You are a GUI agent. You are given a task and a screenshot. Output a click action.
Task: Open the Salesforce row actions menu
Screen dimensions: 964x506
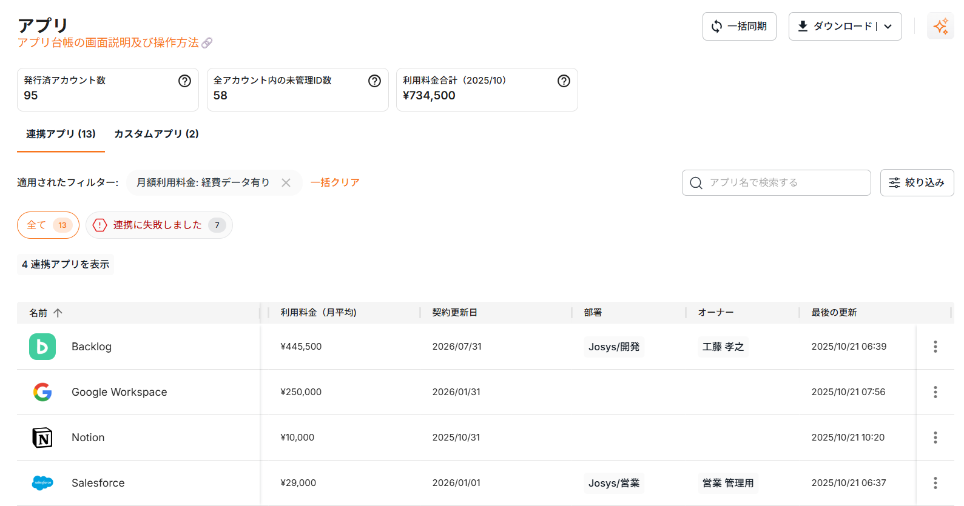pyautogui.click(x=935, y=483)
